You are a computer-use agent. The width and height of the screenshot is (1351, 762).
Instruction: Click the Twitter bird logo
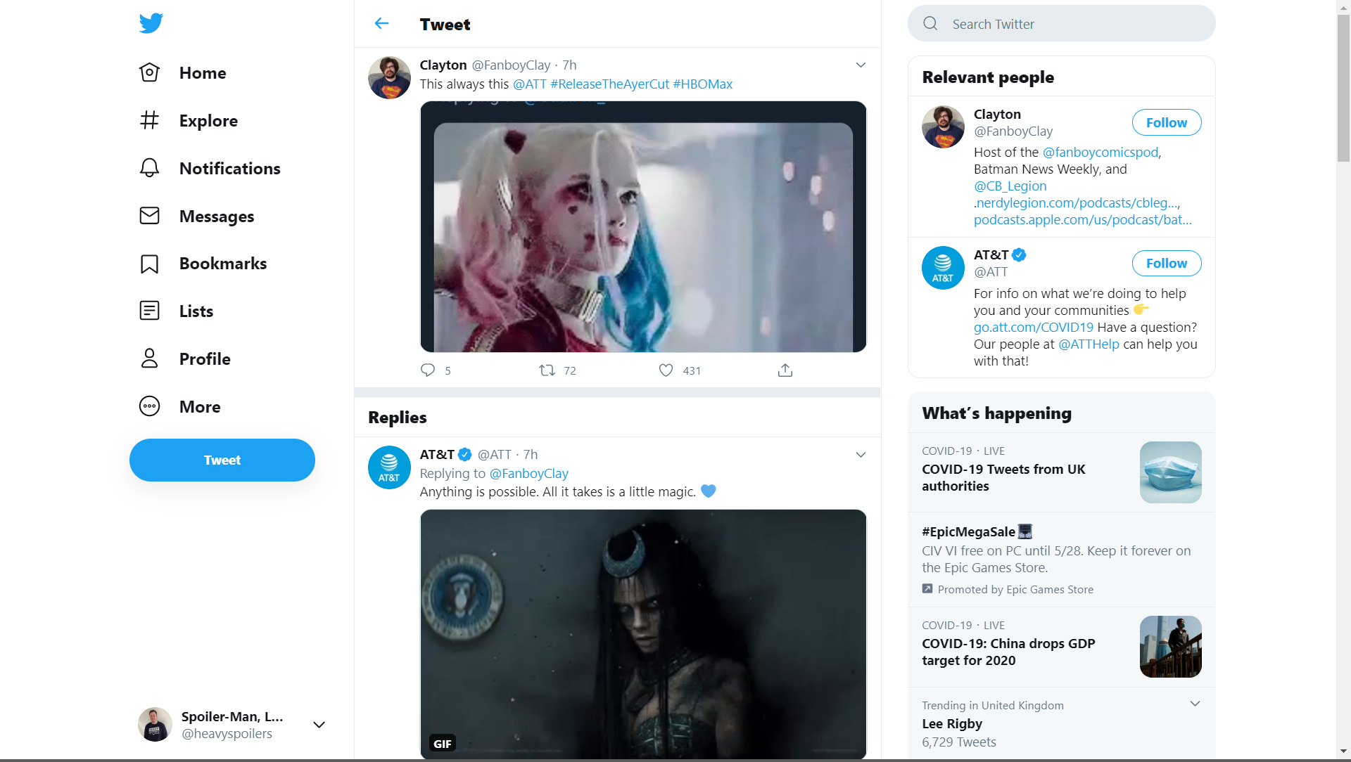tap(151, 23)
